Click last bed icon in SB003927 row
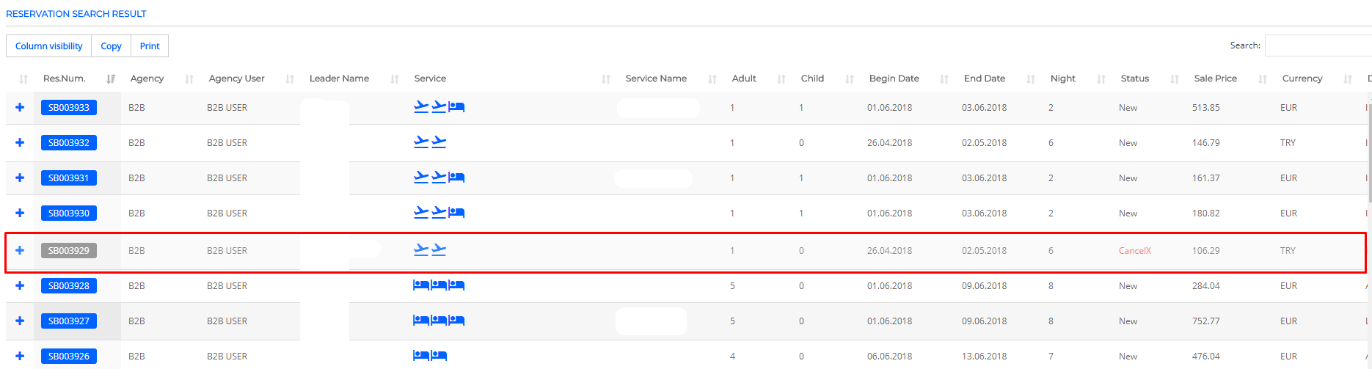Image resolution: width=1372 pixels, height=369 pixels. click(456, 320)
